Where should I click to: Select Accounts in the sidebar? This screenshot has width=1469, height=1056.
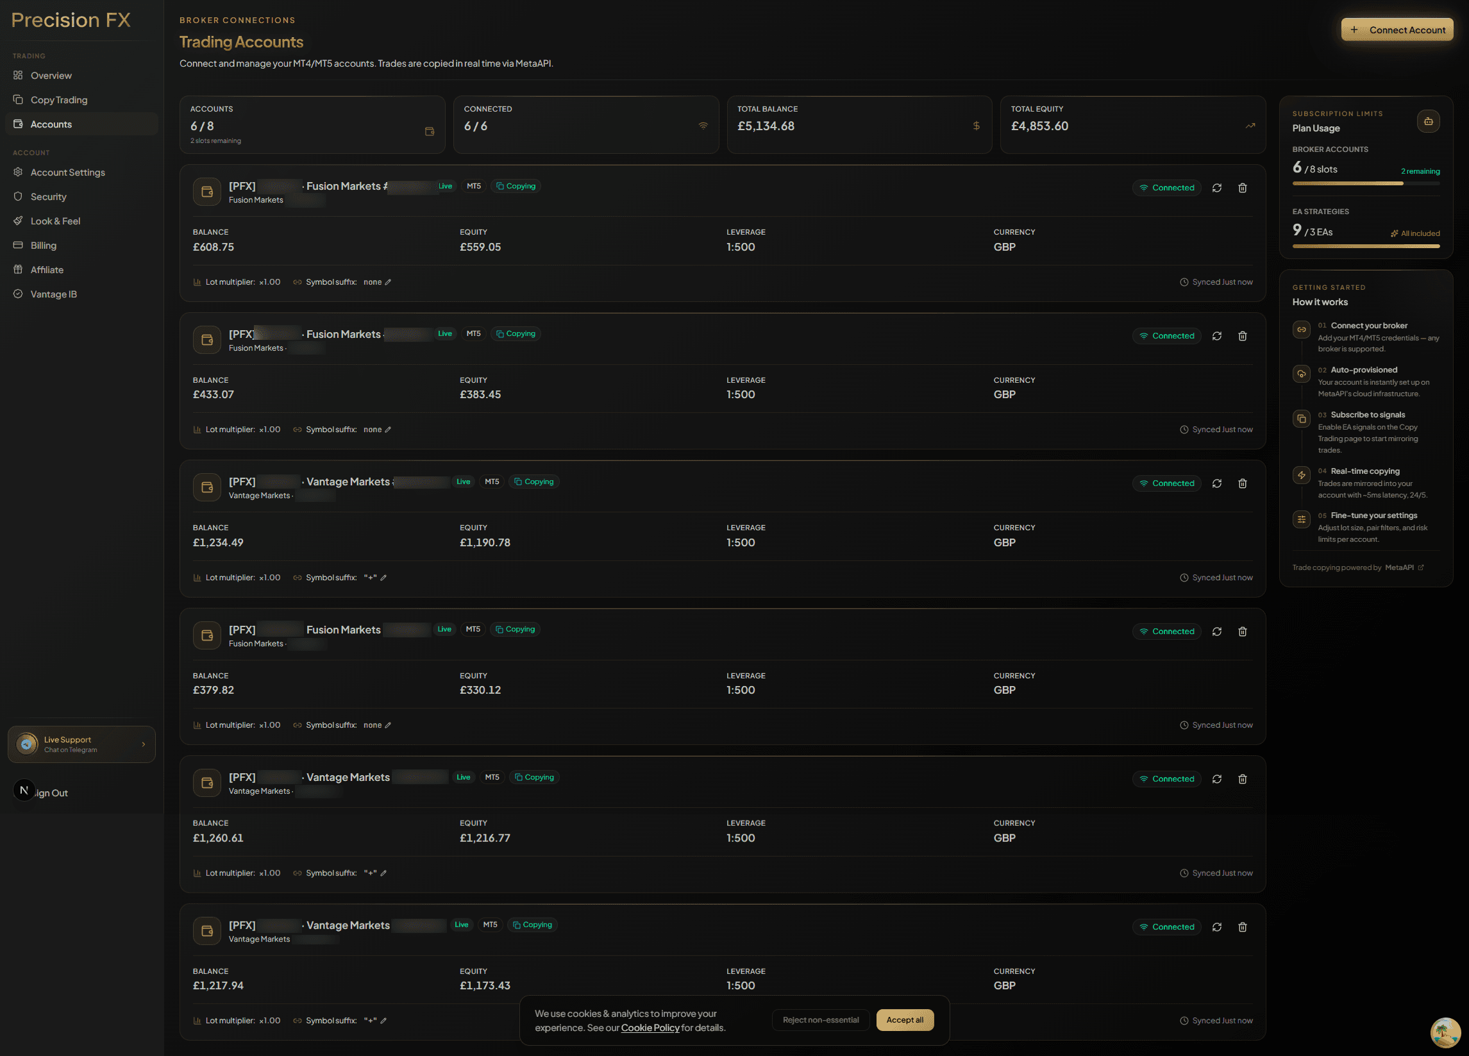click(81, 124)
